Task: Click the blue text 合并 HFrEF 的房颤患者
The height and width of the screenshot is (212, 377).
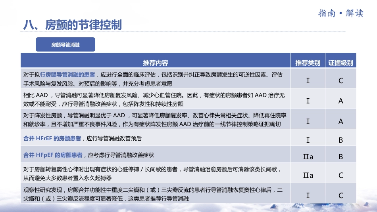Action: 52,138
